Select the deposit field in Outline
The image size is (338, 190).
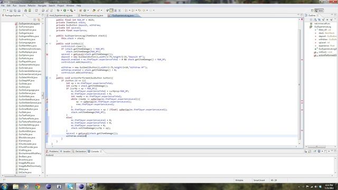click(326, 36)
